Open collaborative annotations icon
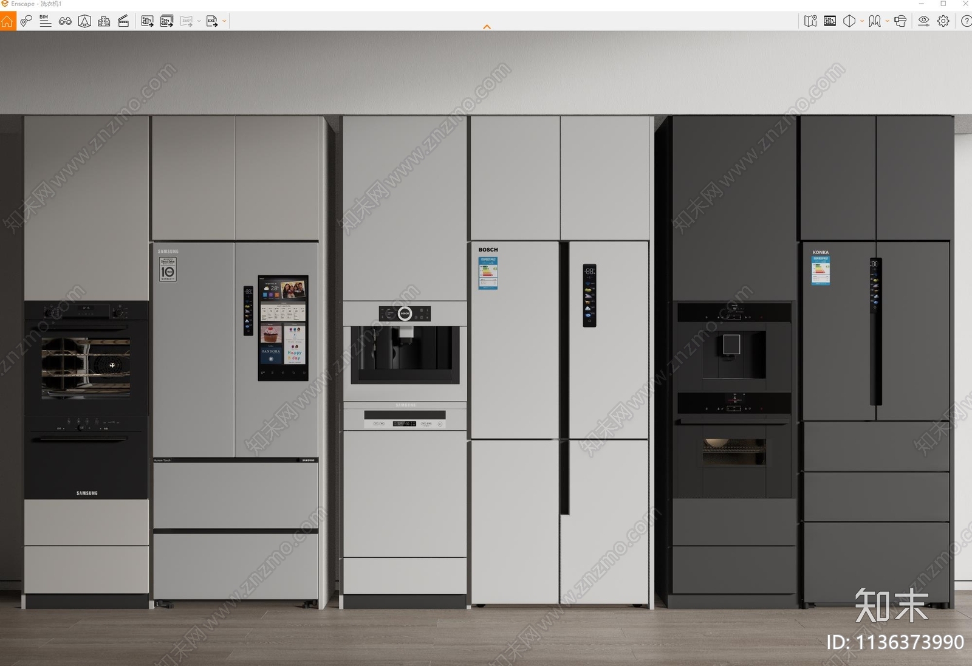This screenshot has width=972, height=666. (x=26, y=21)
